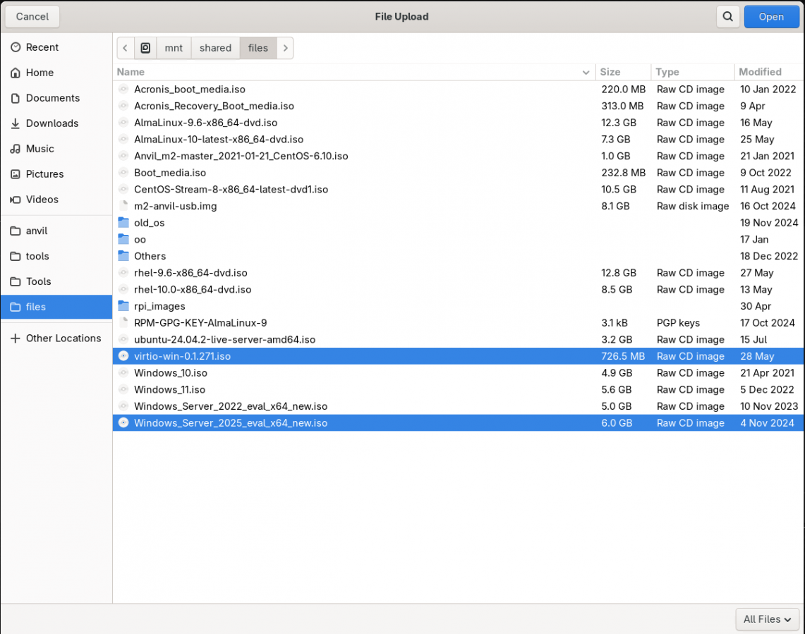Image resolution: width=805 pixels, height=634 pixels.
Task: Open the Music sidebar location
Action: click(x=40, y=149)
